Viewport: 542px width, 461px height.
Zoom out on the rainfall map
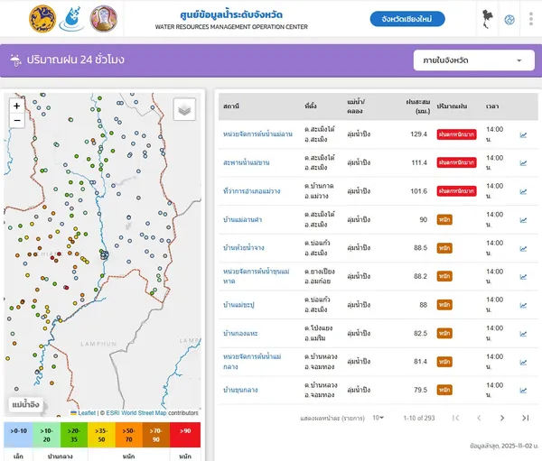click(16, 120)
